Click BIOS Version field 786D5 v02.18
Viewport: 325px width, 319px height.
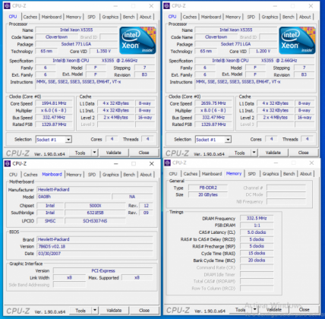[x=95, y=246]
